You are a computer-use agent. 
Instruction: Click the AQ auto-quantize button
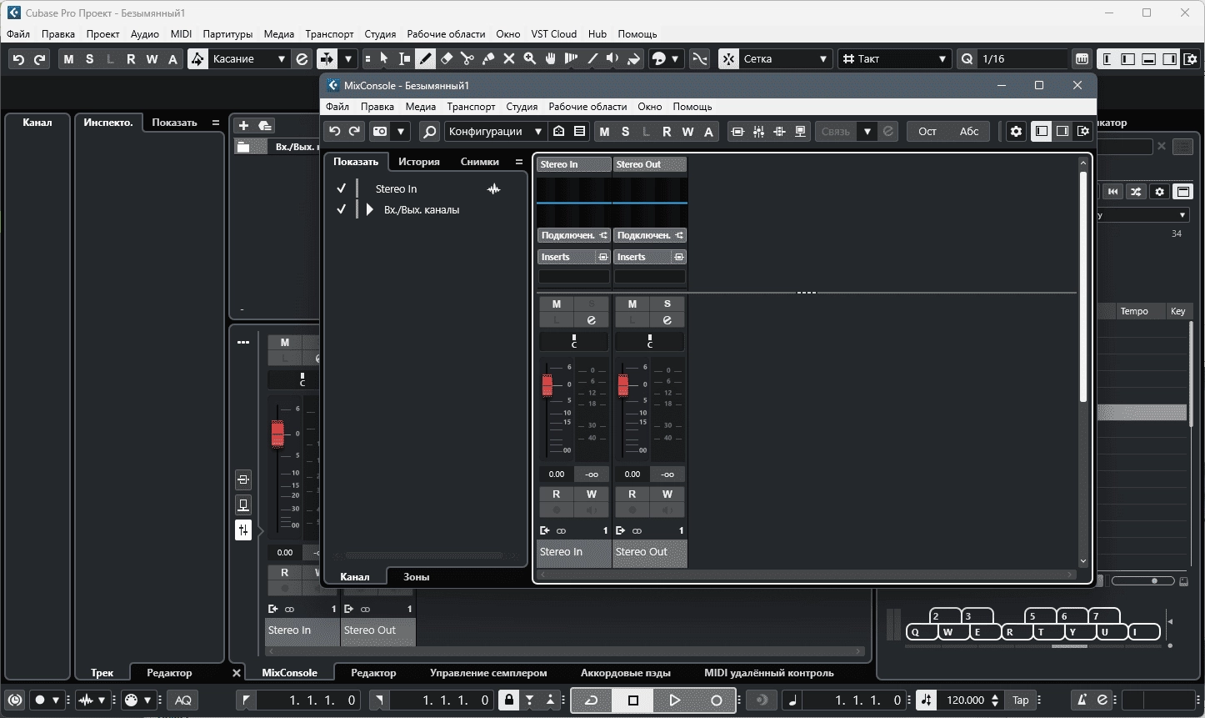click(183, 700)
